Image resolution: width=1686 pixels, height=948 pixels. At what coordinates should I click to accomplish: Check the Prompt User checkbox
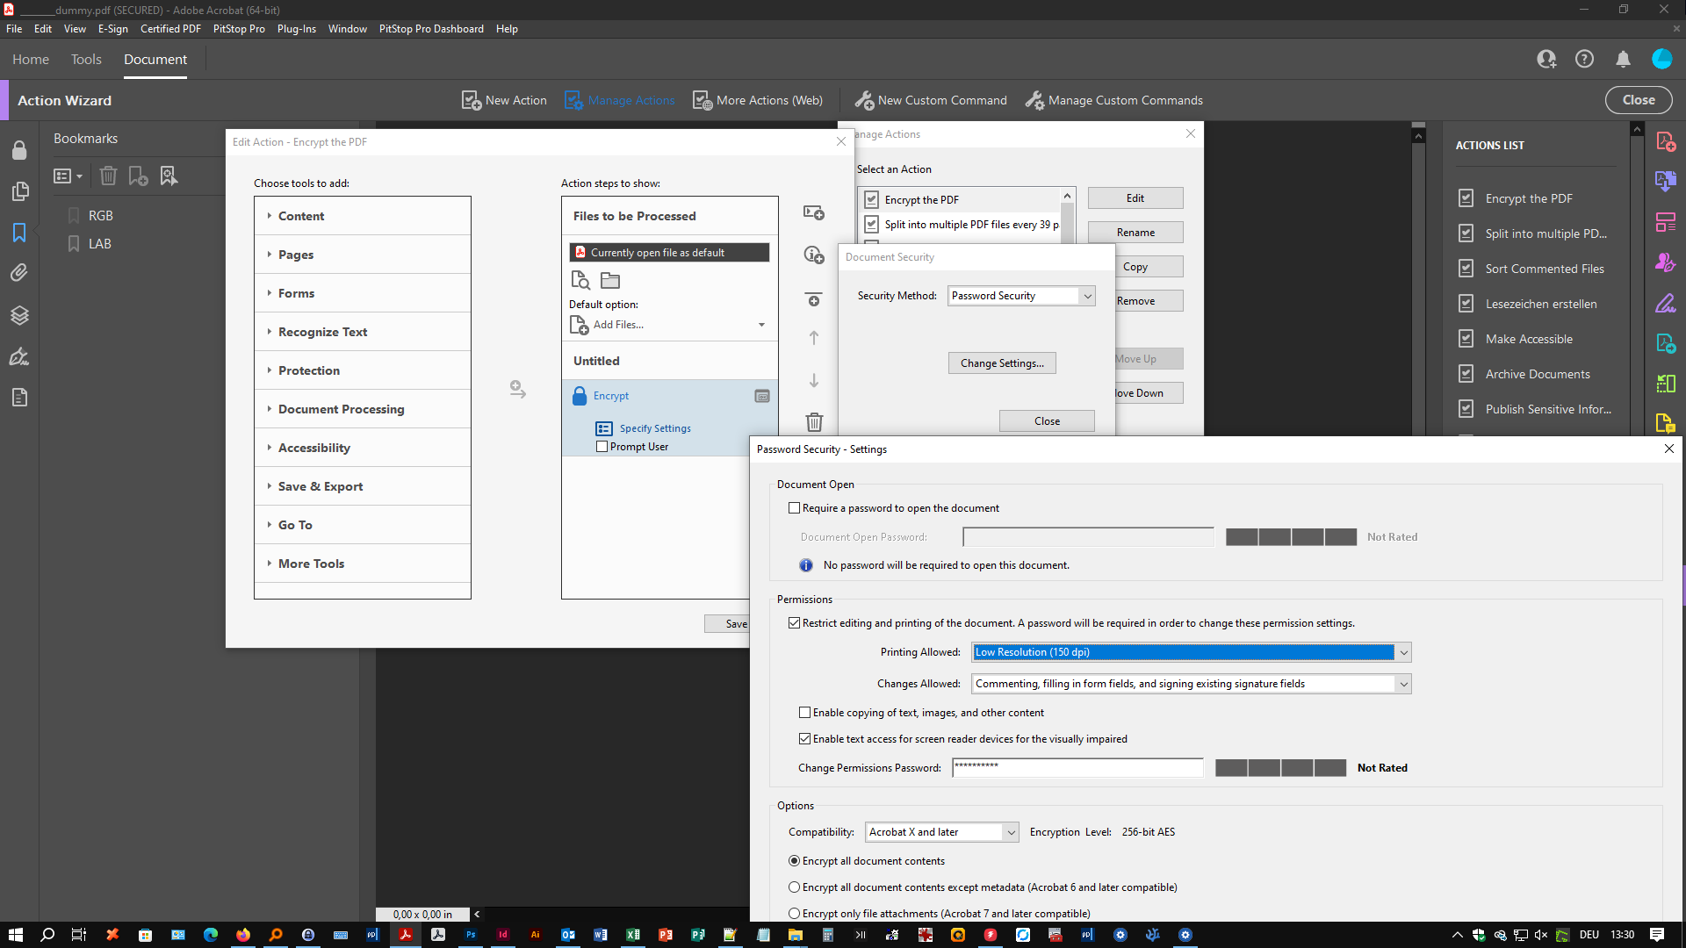[x=602, y=447]
